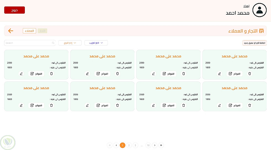Open الفواتير on the bottom-row leftmost card
The image size is (271, 150).
(x=36, y=105)
